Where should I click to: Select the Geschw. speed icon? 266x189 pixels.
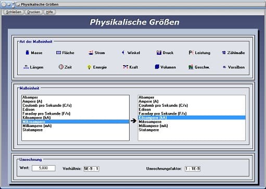191,67
